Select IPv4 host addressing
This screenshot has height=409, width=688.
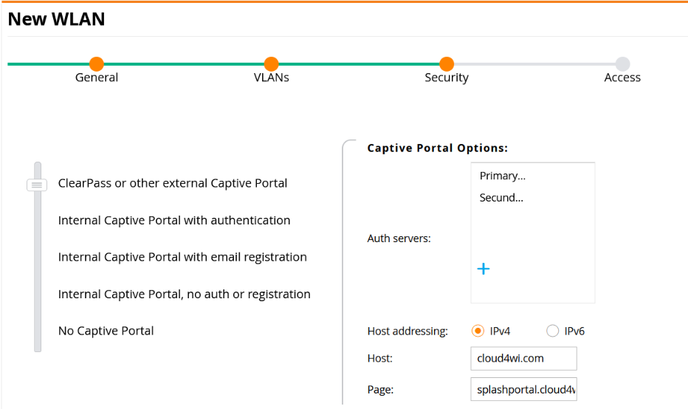[x=478, y=331]
